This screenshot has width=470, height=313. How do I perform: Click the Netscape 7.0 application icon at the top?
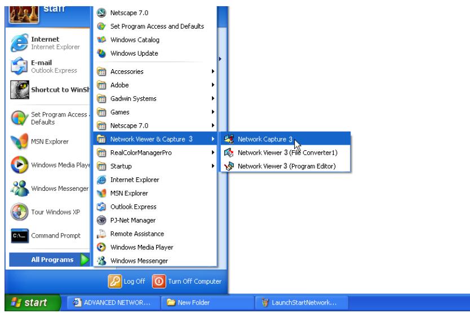(101, 12)
